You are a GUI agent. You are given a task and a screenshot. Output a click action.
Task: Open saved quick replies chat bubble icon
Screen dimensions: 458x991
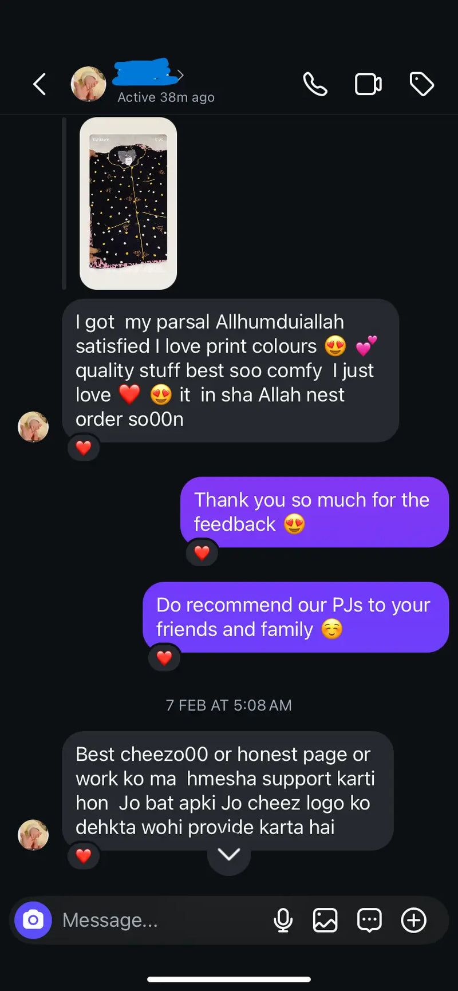[369, 920]
